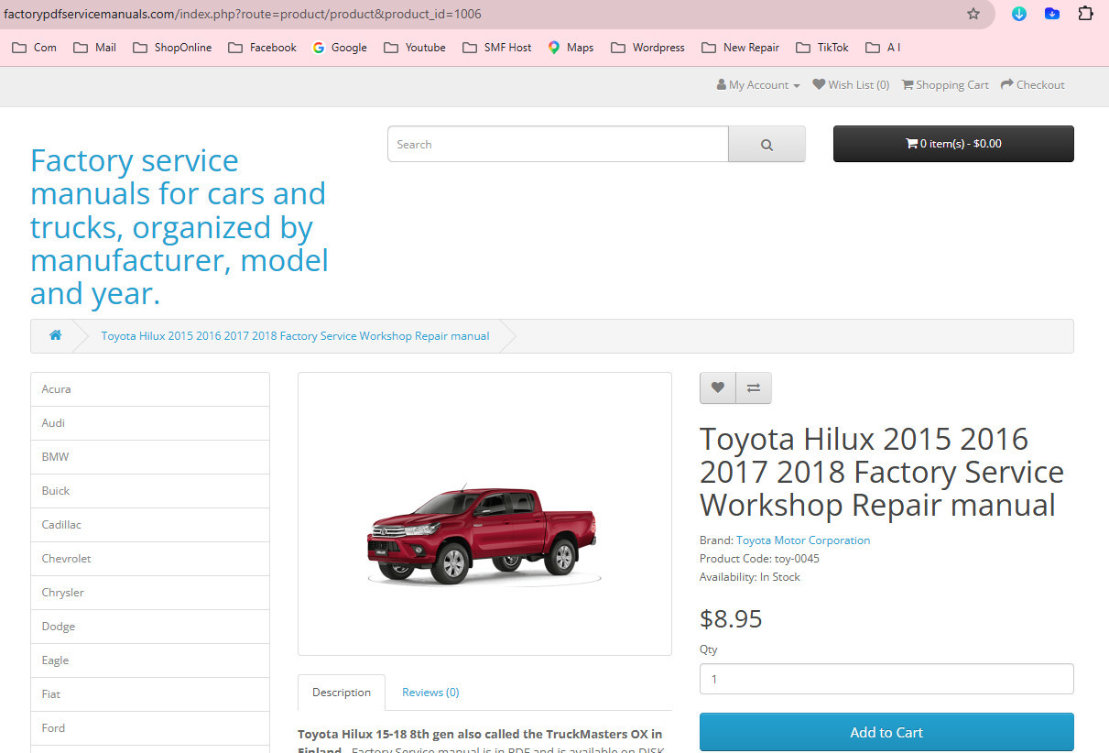Open the ShopOnline bookmark folder
This screenshot has height=753, width=1109.
click(172, 48)
